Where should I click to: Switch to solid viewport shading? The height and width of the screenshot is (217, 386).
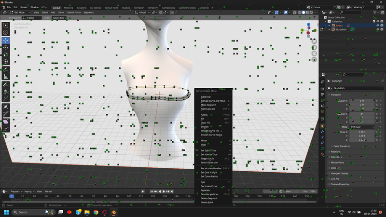pyautogui.click(x=303, y=13)
